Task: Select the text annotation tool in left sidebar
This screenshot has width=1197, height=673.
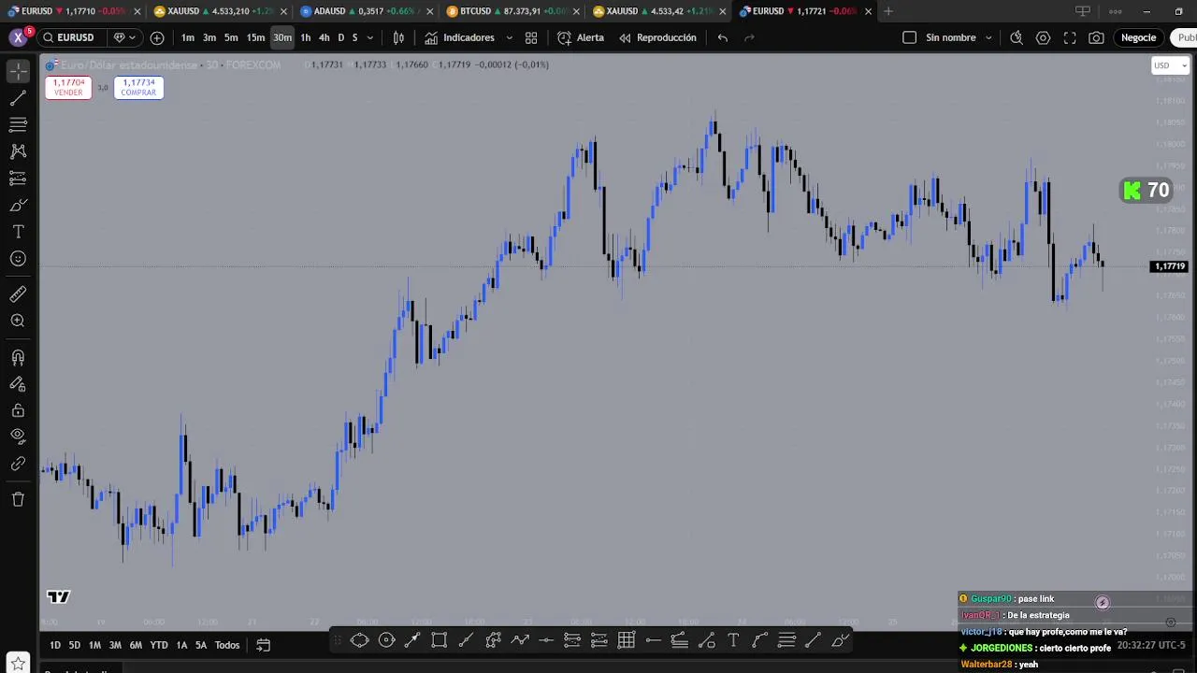Action: 18,232
